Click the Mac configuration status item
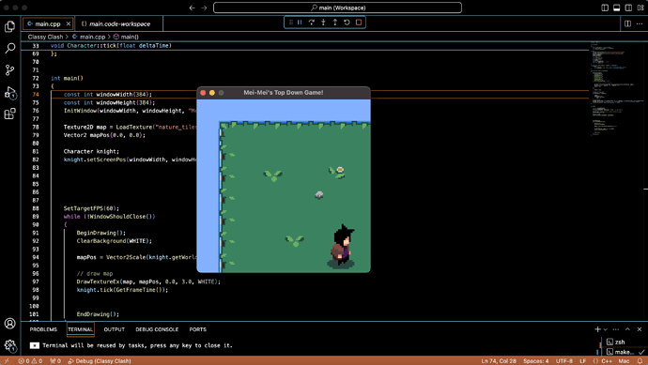 pyautogui.click(x=624, y=361)
